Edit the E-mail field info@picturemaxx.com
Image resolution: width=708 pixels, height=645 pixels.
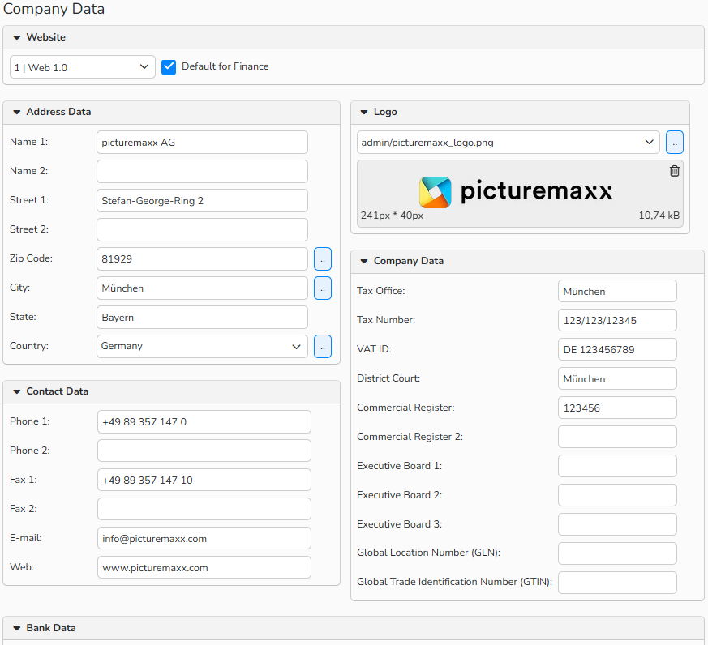[204, 538]
